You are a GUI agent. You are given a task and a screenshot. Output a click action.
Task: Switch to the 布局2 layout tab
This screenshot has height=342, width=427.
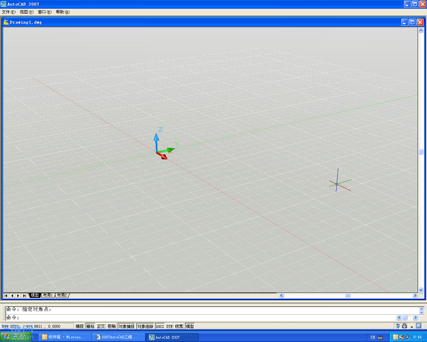(62, 295)
